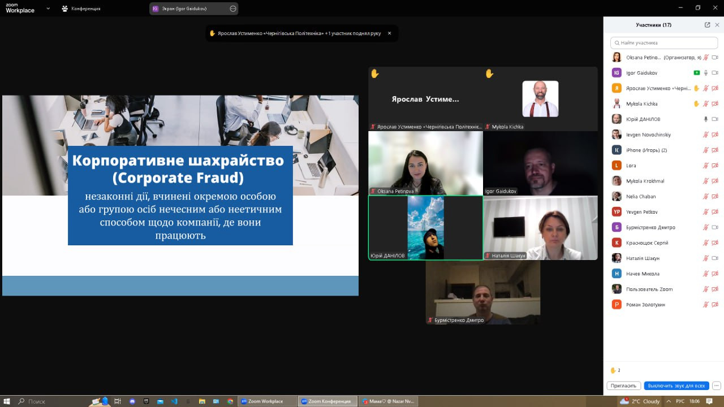The image size is (724, 407).
Task: Launch Visual Studio Code from the taskbar
Action: pos(174,401)
